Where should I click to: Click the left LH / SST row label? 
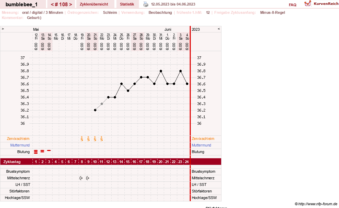[23, 185]
